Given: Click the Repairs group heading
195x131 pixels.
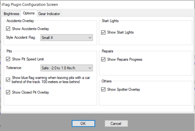Looking at the screenshot, I should pos(108,51).
